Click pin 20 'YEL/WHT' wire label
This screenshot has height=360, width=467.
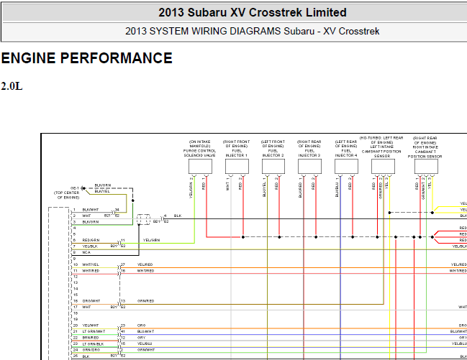click(91, 326)
